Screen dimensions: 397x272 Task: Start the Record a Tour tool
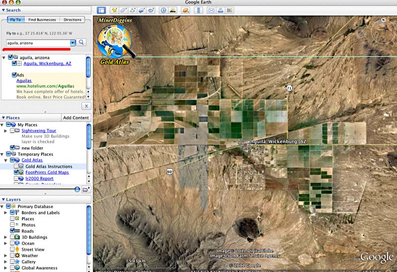151,10
